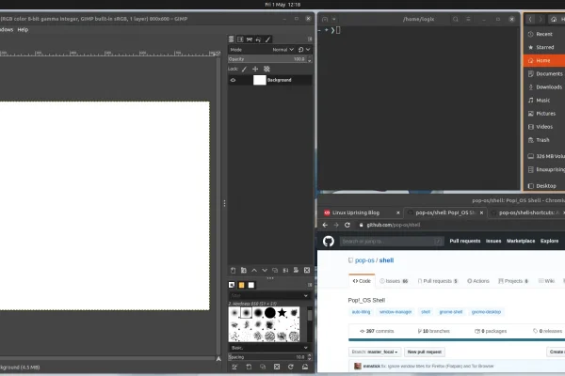Screen dimensions: 565x376
Task: Create a new layer in GIMP
Action: [x=234, y=270]
